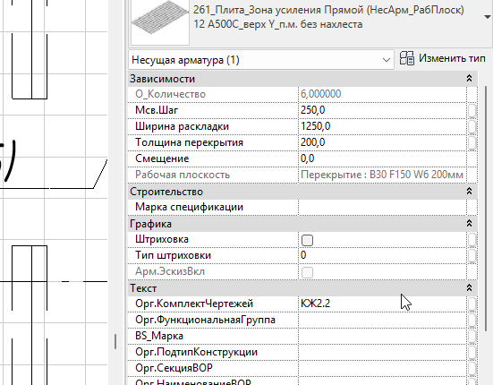The image size is (493, 385).
Task: Toggle the Штриховка checkbox
Action: coord(307,240)
